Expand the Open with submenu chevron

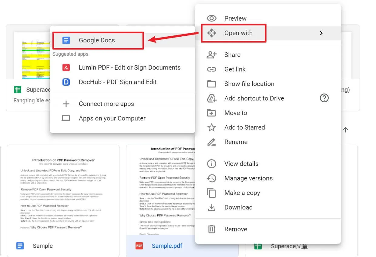coord(321,33)
